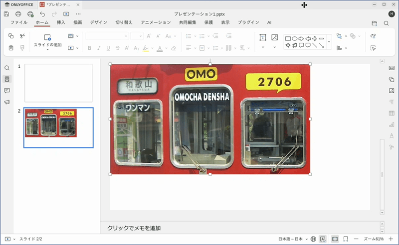Screen dimensions: 399x245
Task: Click the insert image icon
Action: click(x=274, y=37)
